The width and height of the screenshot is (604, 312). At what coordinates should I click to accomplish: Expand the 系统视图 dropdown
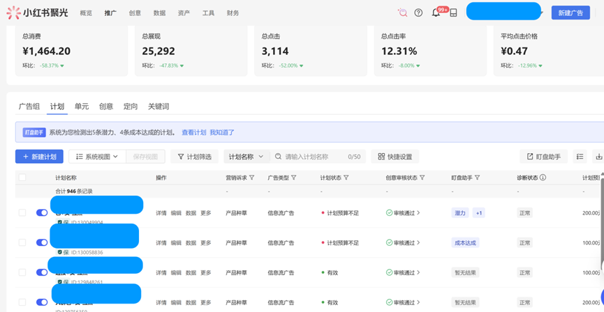point(97,157)
